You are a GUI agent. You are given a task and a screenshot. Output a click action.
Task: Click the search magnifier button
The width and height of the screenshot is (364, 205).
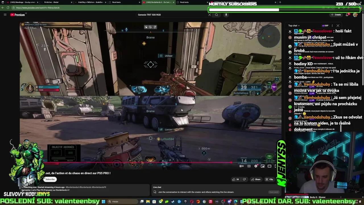tap(216, 15)
